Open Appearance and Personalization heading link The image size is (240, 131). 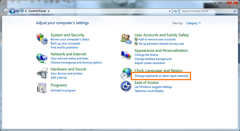(x=161, y=50)
